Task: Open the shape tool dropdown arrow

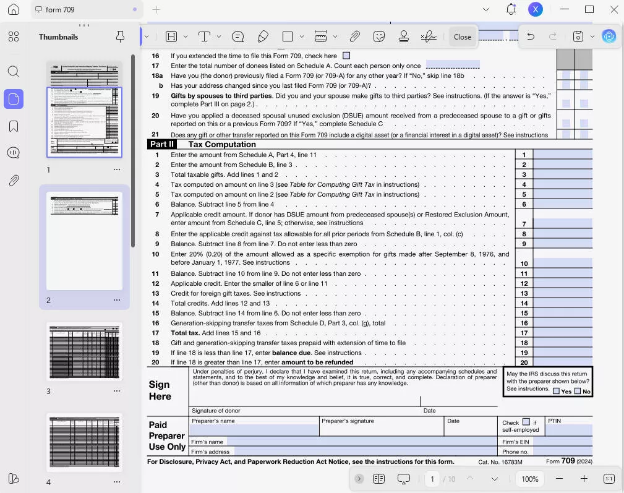Action: click(x=302, y=36)
